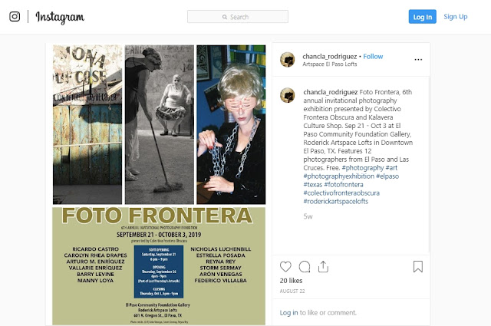Screen dimensions: 491x326
Task: Like the post with the heart icon
Action: [285, 266]
